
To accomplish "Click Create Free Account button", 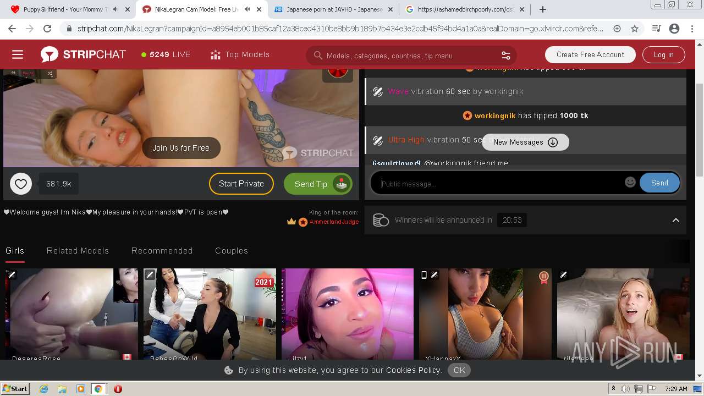I will (x=590, y=54).
